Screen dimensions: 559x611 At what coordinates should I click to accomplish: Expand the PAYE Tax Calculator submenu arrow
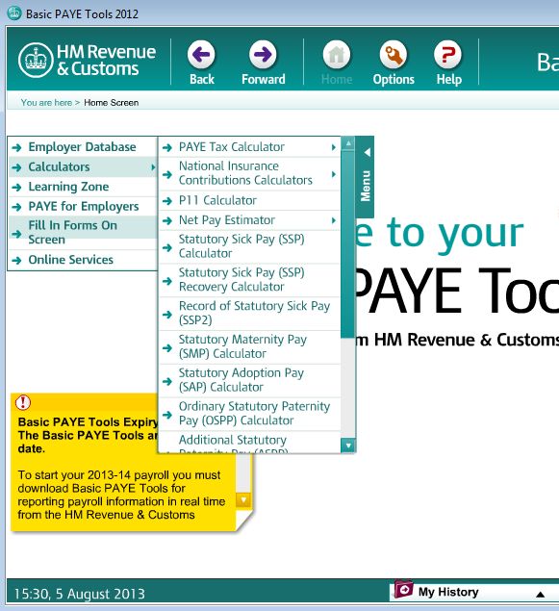click(334, 147)
